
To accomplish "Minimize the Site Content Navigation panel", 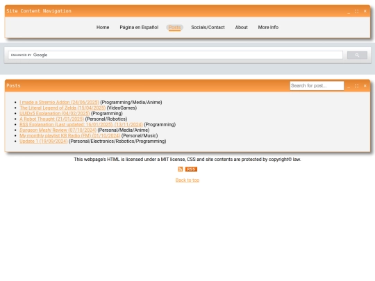I will pyautogui.click(x=349, y=11).
